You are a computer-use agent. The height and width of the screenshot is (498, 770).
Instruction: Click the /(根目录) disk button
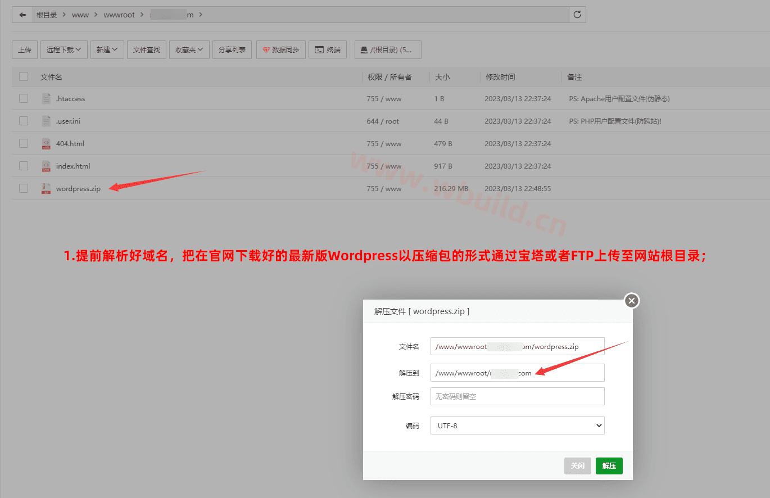(x=388, y=49)
